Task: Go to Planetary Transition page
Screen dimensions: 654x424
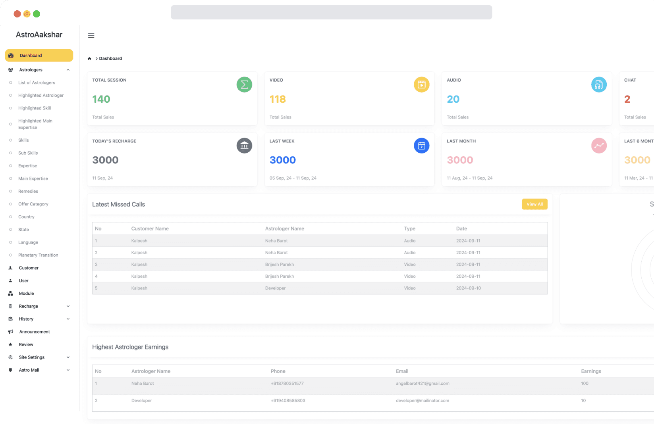Action: (x=38, y=255)
